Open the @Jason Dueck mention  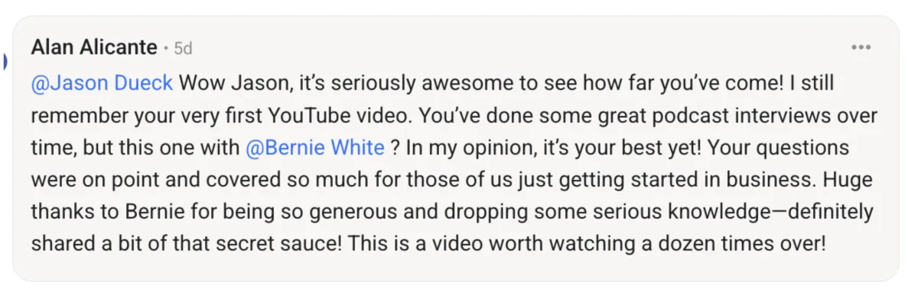pyautogui.click(x=103, y=83)
